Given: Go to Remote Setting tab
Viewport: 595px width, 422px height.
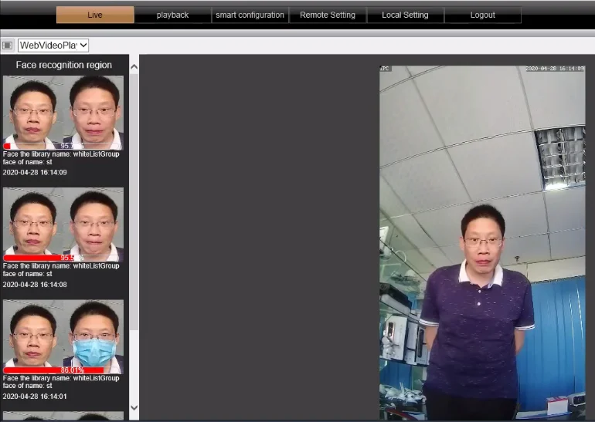Looking at the screenshot, I should pyautogui.click(x=328, y=15).
